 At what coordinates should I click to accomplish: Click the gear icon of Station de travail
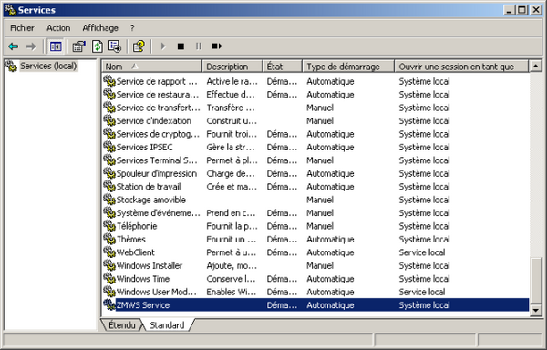click(x=109, y=187)
